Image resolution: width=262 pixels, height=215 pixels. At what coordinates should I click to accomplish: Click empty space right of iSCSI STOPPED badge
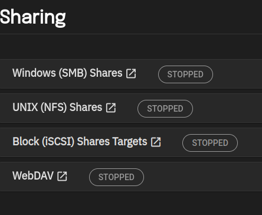tap(250, 142)
